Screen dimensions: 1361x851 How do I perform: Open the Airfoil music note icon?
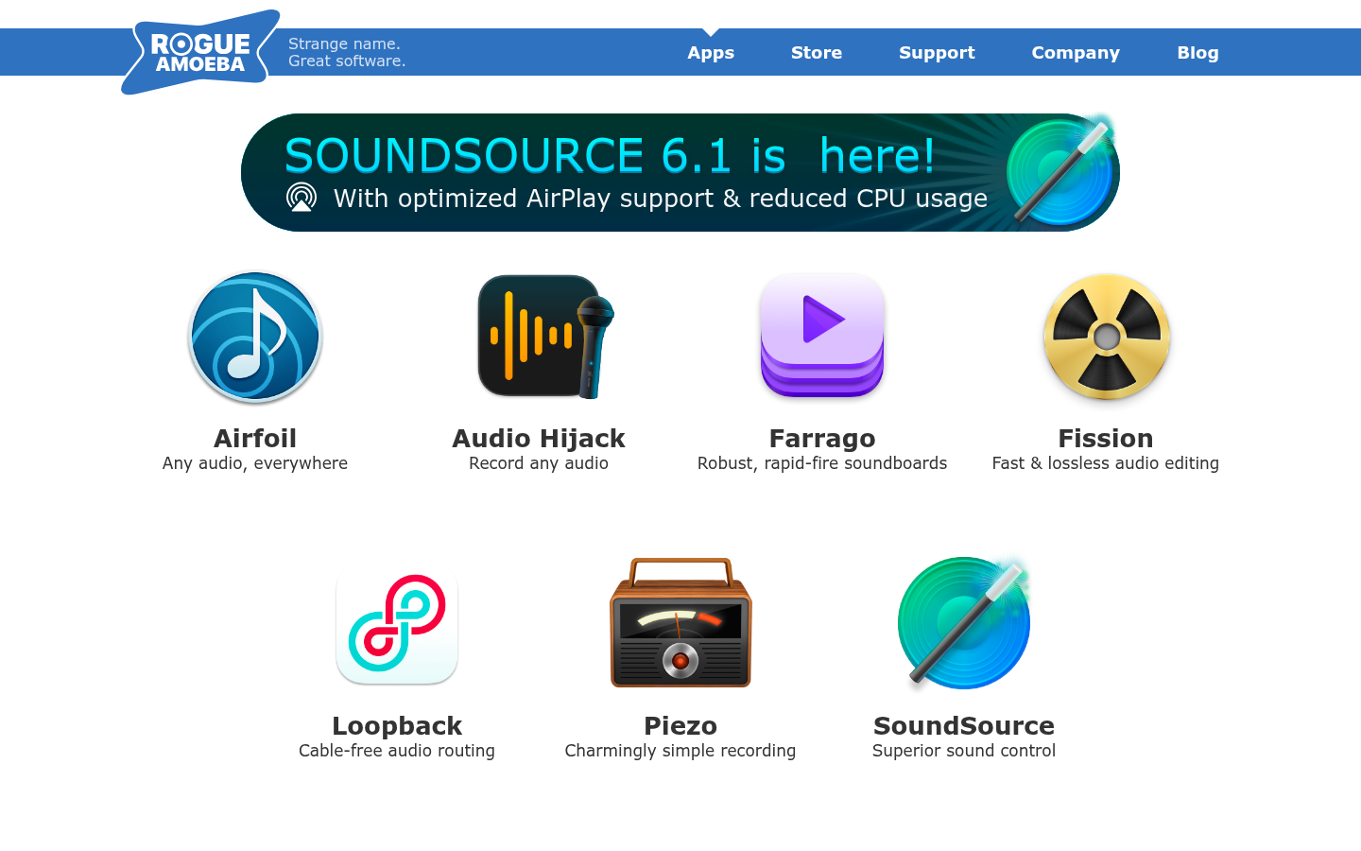pos(255,337)
